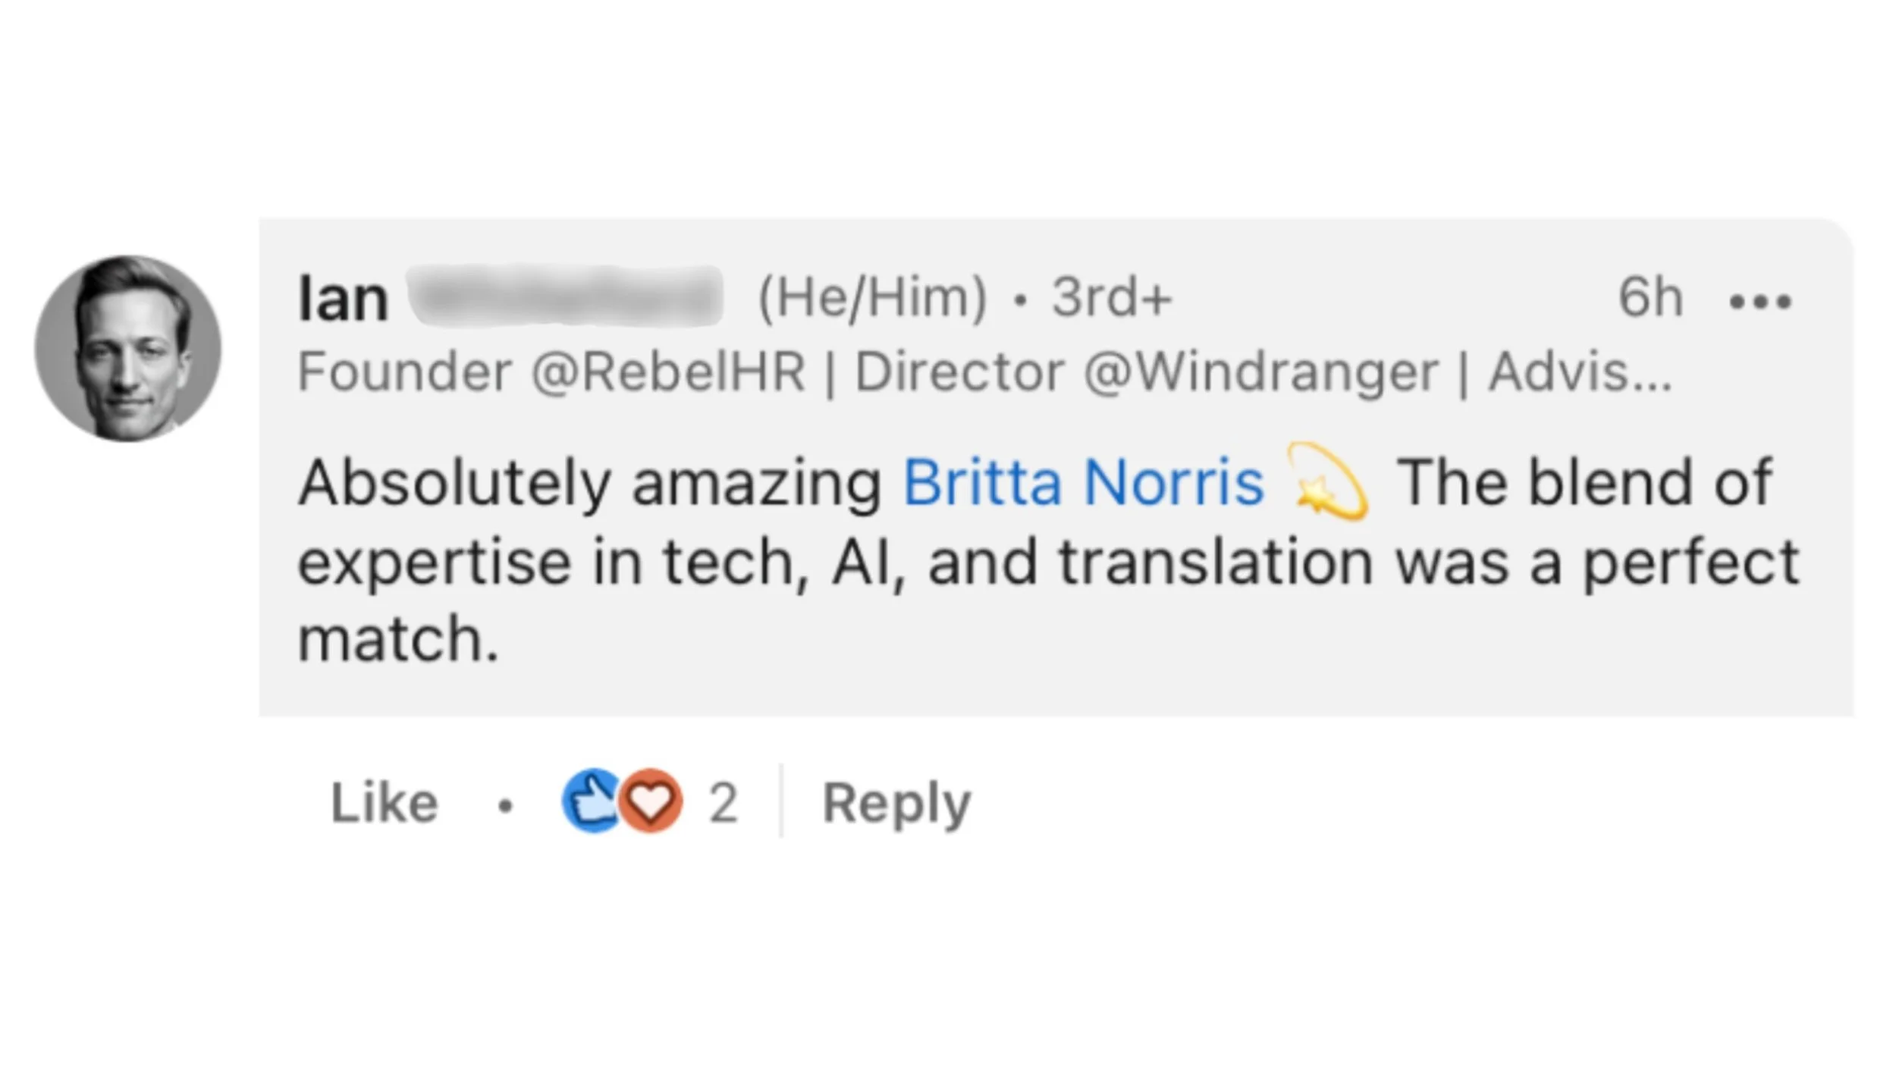Open the three-dot comment options menu
The image size is (1896, 1066).
(1759, 302)
